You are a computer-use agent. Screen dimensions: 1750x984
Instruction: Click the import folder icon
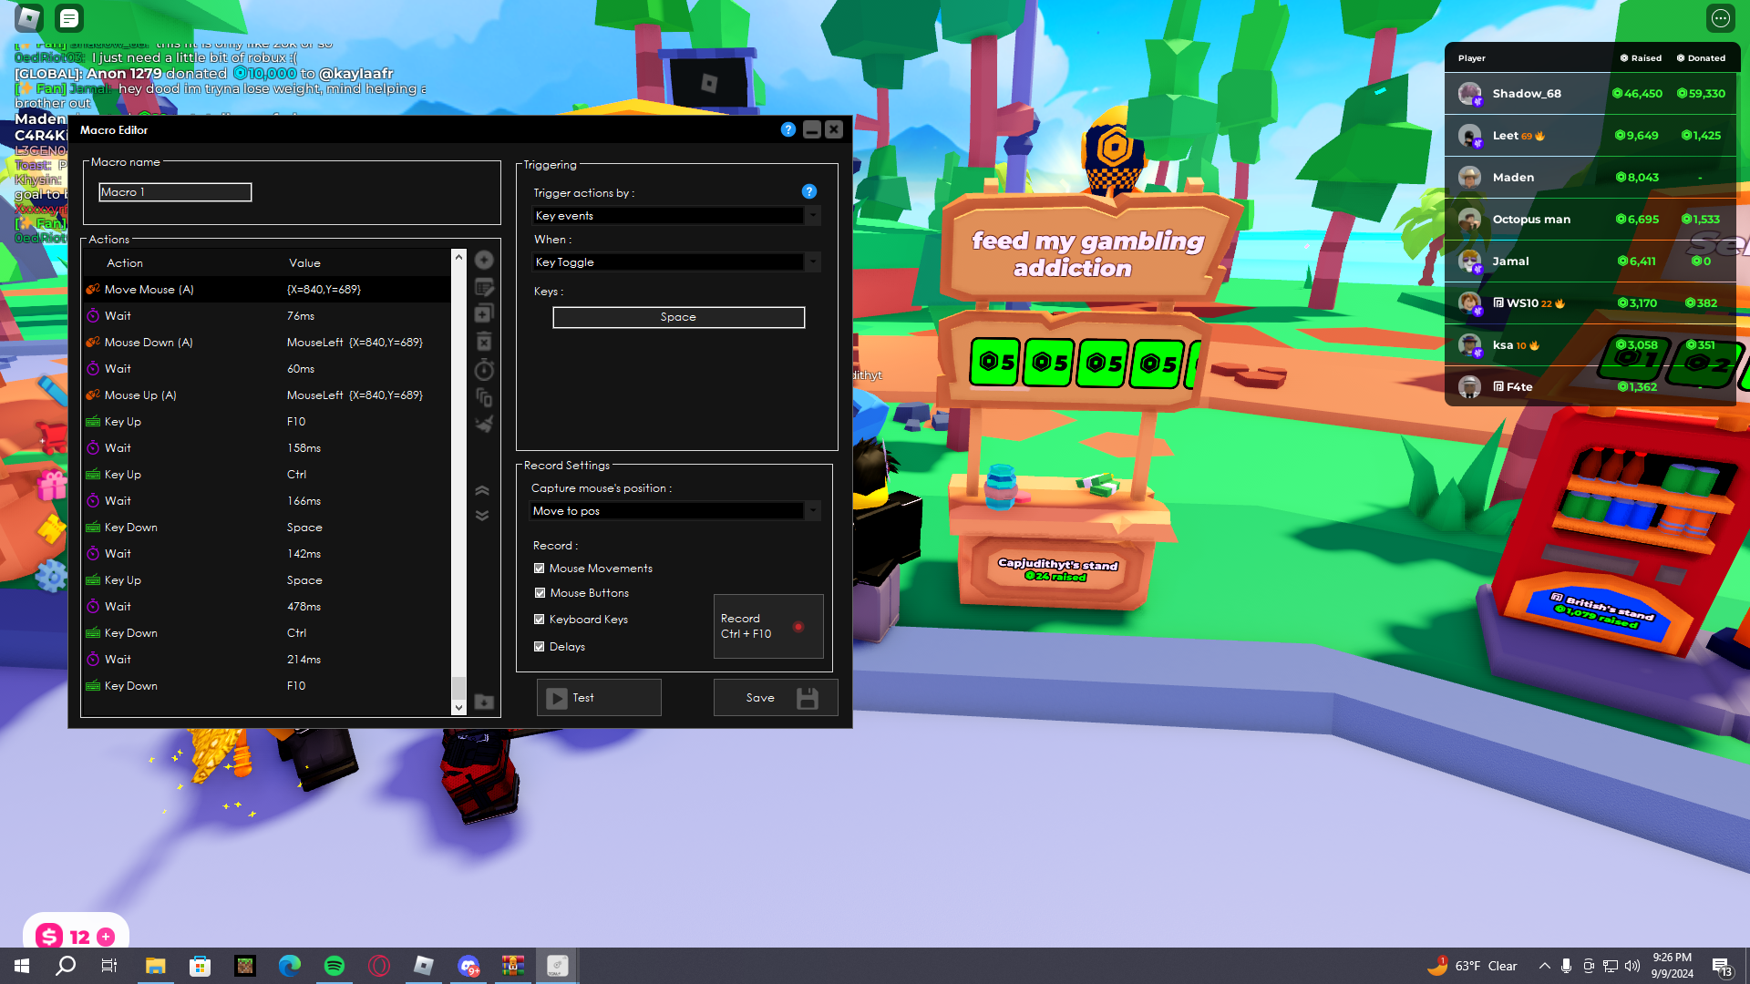pos(484,702)
